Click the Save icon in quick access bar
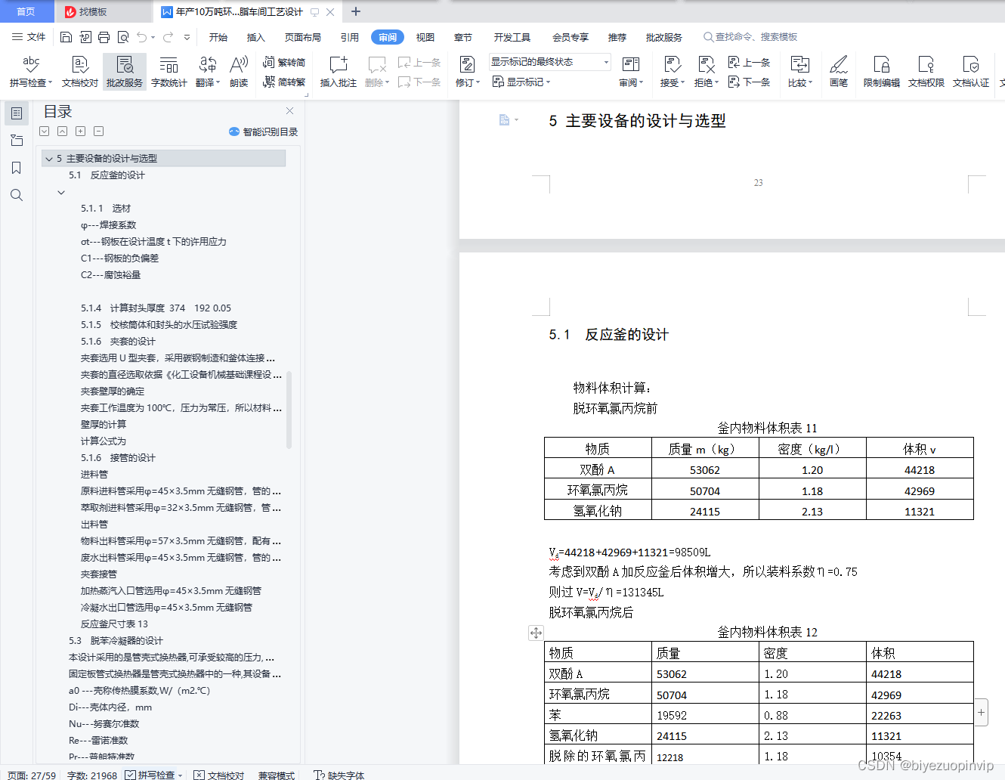 tap(66, 37)
